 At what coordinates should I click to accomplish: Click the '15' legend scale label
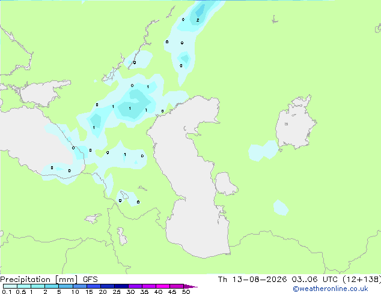[x=89, y=292]
